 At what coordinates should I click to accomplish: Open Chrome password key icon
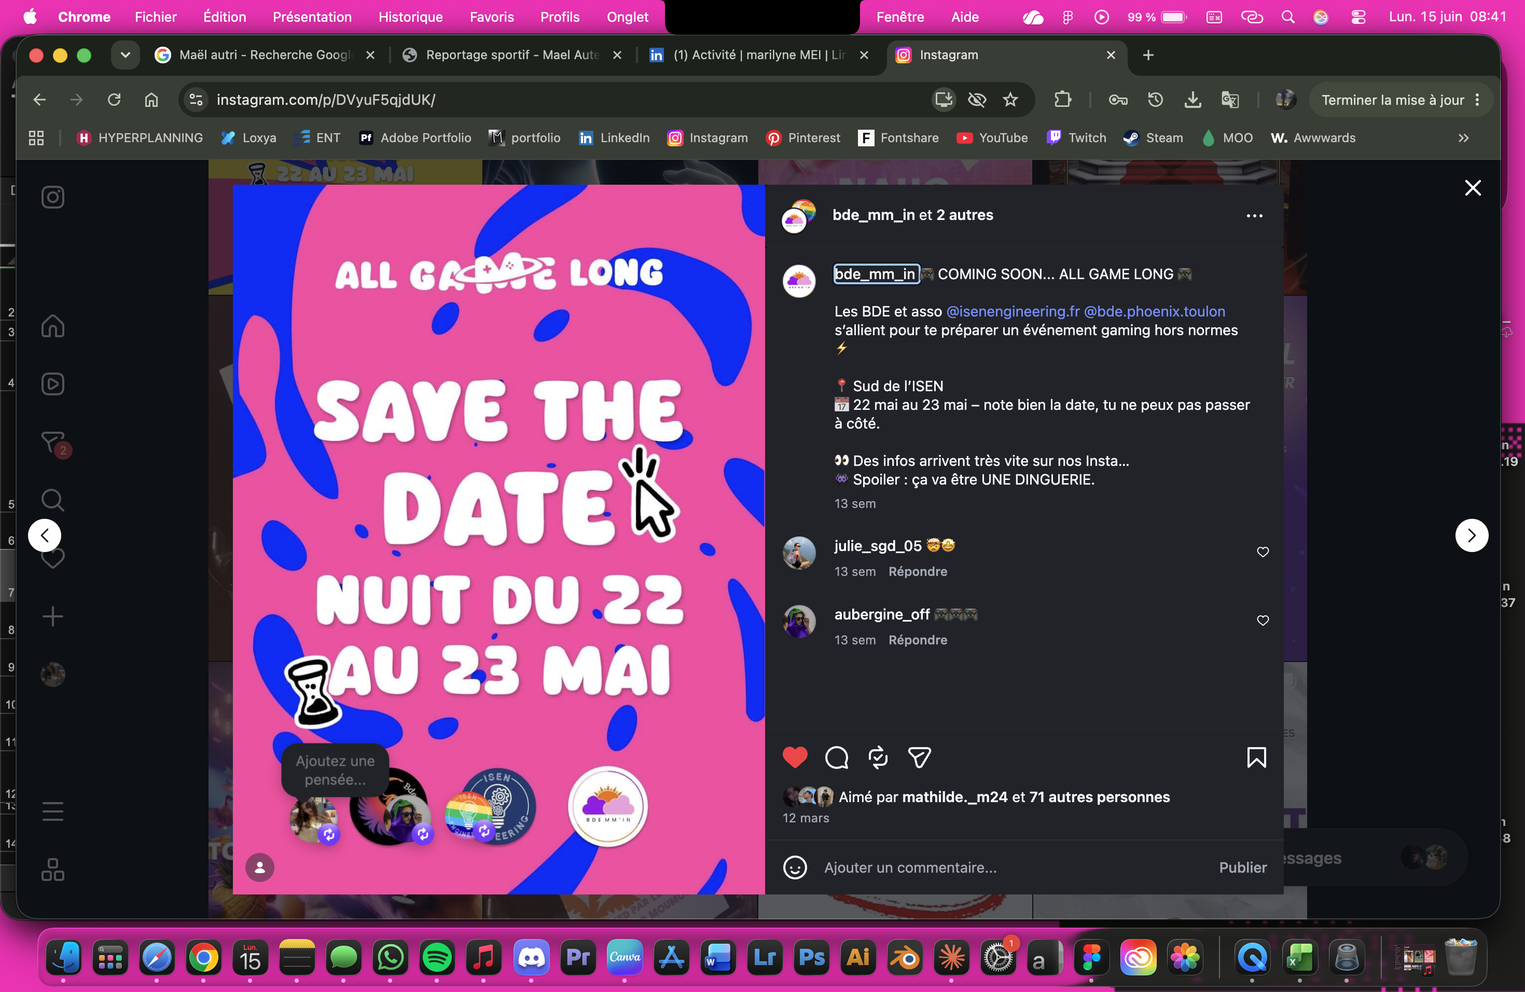click(x=1118, y=100)
